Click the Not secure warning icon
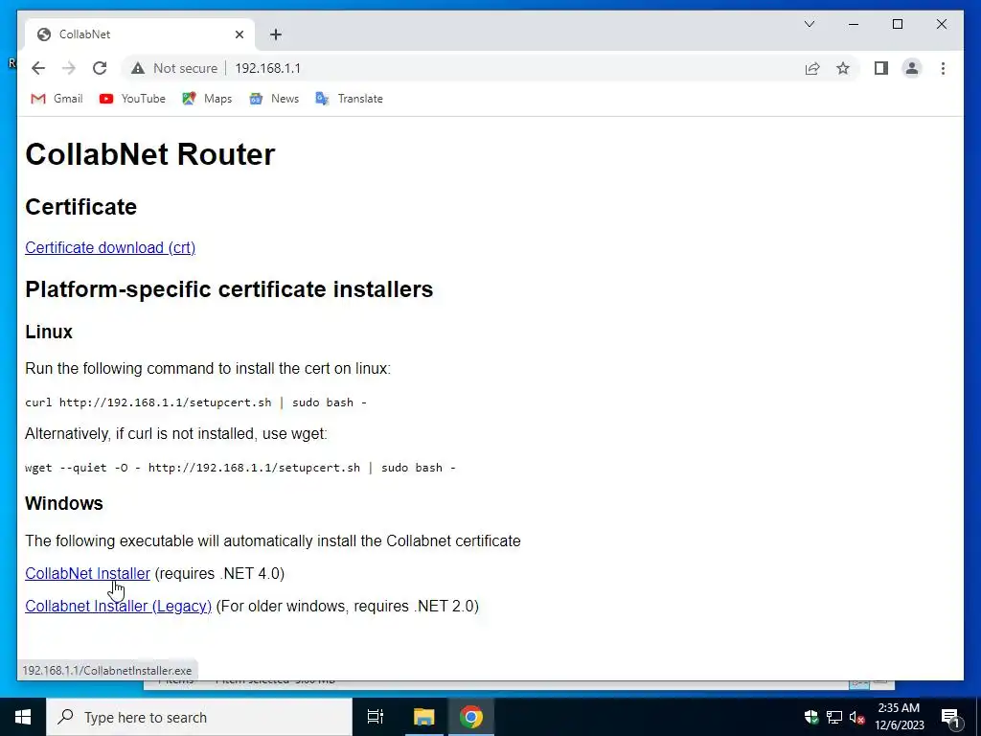 pyautogui.click(x=138, y=68)
